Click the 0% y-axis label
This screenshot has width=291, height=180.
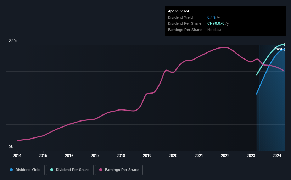[x=11, y=147]
